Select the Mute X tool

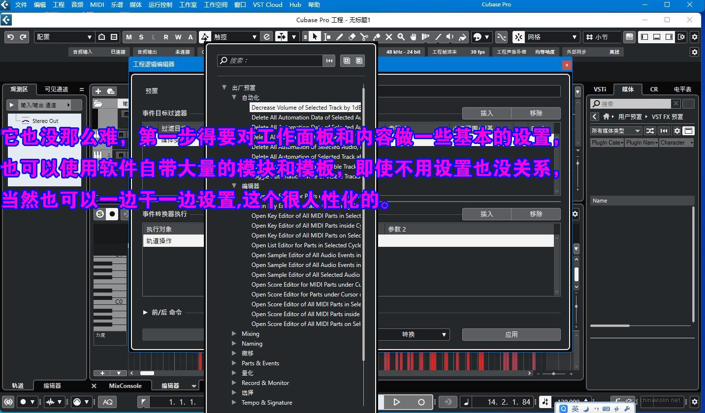389,37
